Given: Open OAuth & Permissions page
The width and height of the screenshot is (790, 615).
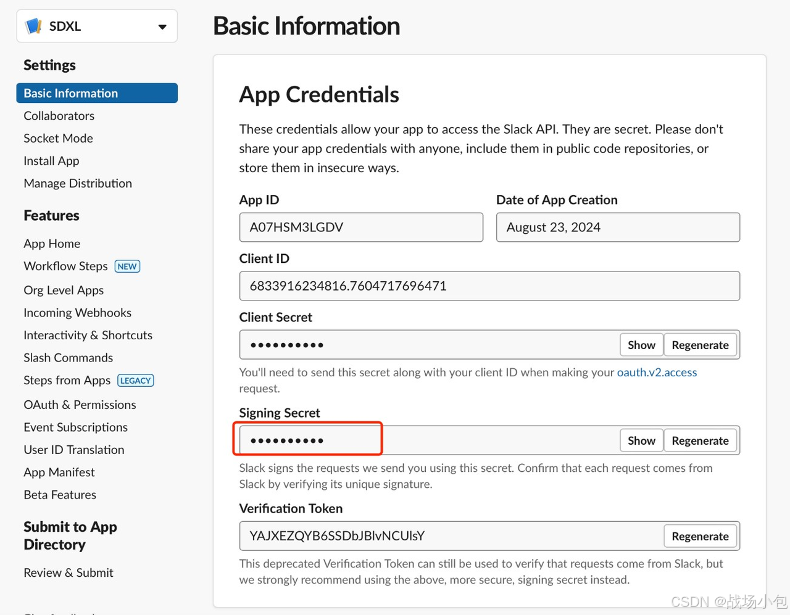Looking at the screenshot, I should (x=80, y=405).
